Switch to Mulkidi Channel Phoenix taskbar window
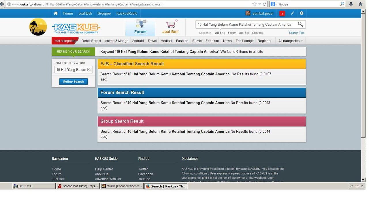 [x=122, y=186]
